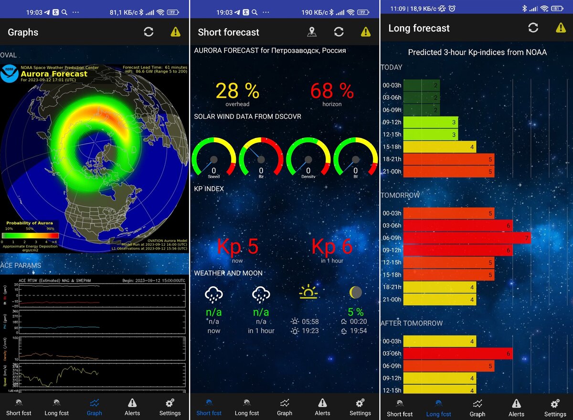Viewport: 573px width, 420px height.
Task: Open Long fcst tab in Graphs screen
Action: [x=56, y=407]
